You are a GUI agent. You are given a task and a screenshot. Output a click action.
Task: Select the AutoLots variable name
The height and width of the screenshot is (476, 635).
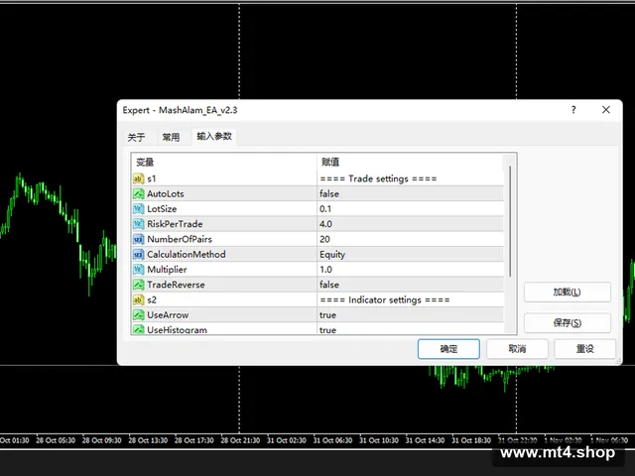tap(166, 194)
